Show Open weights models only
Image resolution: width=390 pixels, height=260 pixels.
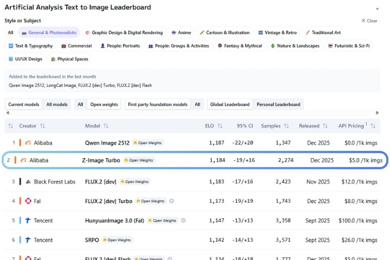click(104, 105)
